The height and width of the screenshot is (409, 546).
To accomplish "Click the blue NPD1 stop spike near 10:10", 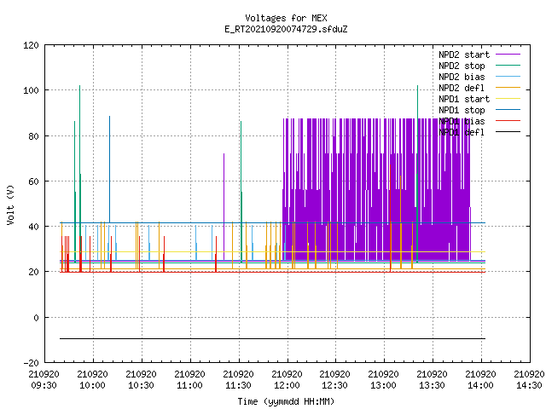I will [x=110, y=170].
